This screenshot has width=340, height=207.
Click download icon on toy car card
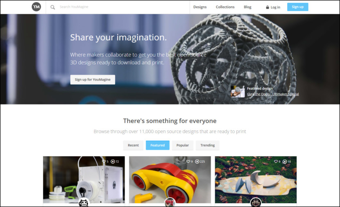coord(197,162)
